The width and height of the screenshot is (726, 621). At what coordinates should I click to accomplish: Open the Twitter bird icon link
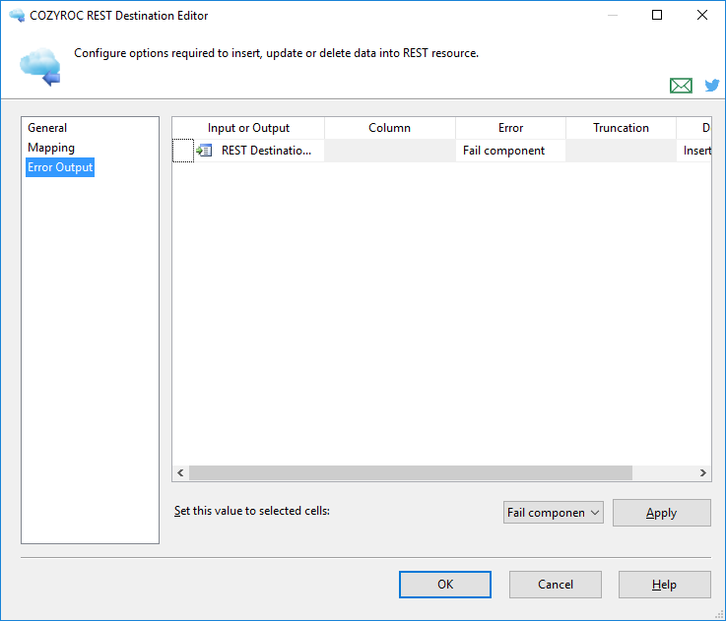coord(712,86)
